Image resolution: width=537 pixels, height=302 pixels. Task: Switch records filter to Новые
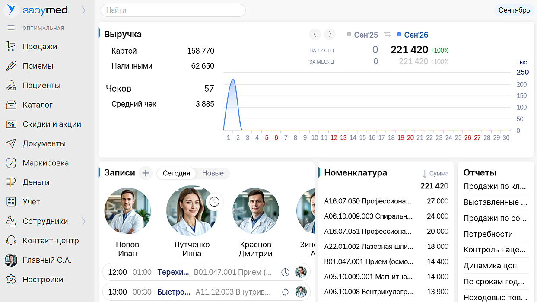(x=213, y=173)
